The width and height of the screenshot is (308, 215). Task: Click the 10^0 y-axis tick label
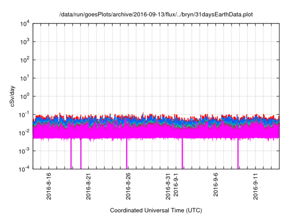tap(25, 96)
